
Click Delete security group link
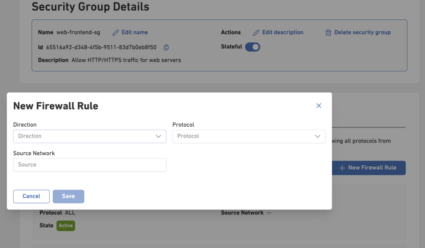[x=358, y=32]
